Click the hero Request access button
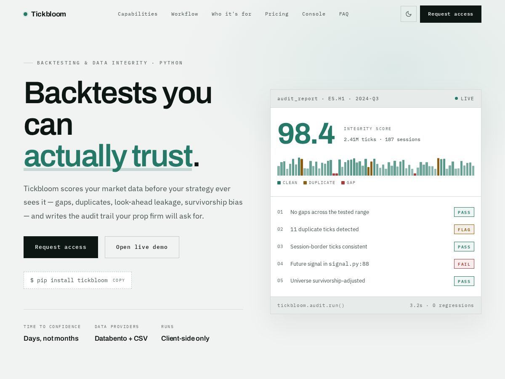Image resolution: width=505 pixels, height=379 pixels. (61, 247)
